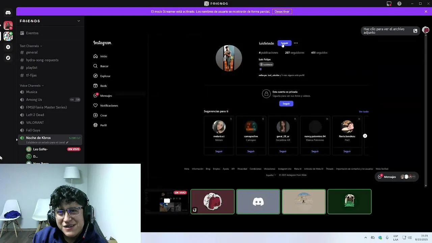Open Instagram Buscar search

point(101,66)
